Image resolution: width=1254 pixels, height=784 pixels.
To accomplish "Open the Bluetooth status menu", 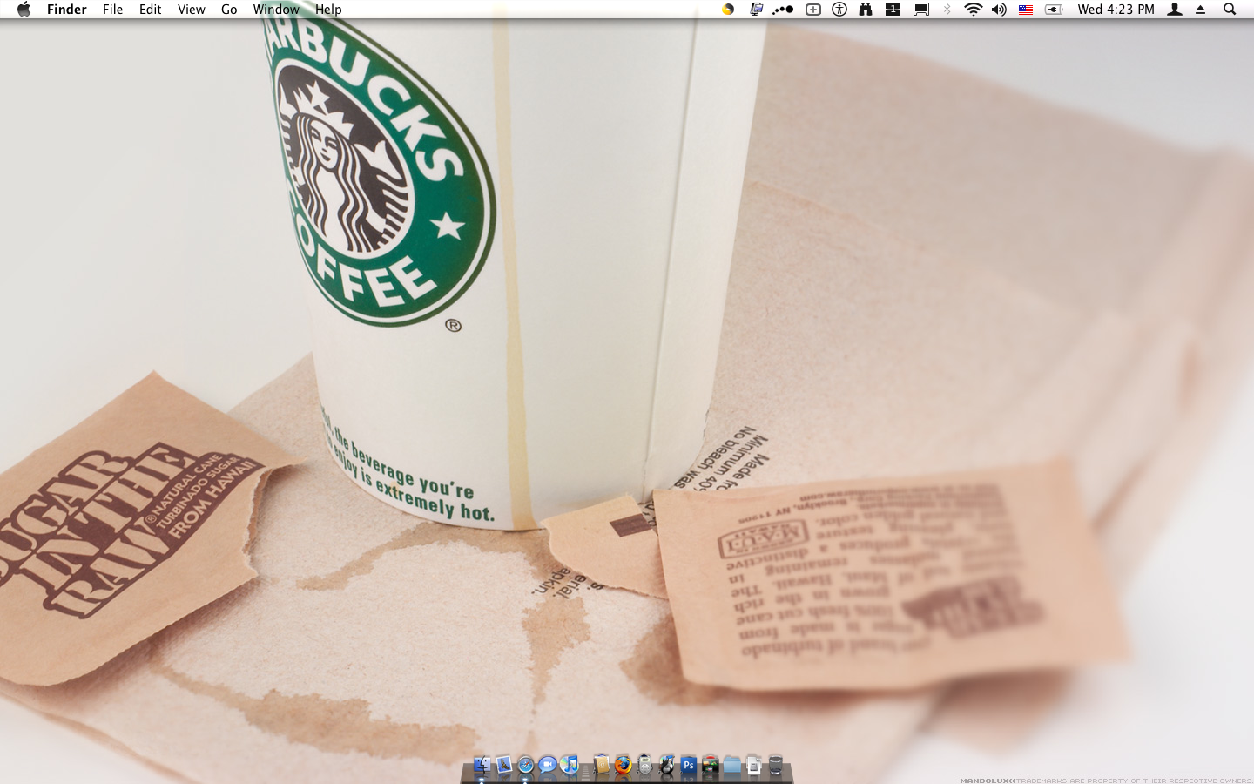I will pyautogui.click(x=947, y=10).
